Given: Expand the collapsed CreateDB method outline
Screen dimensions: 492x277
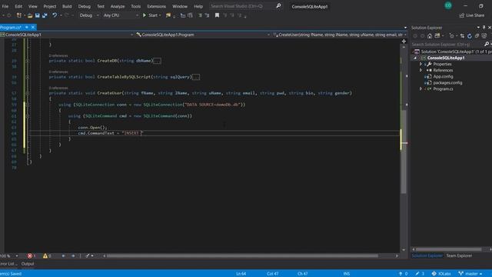Looking at the screenshot, I should 28,61.
